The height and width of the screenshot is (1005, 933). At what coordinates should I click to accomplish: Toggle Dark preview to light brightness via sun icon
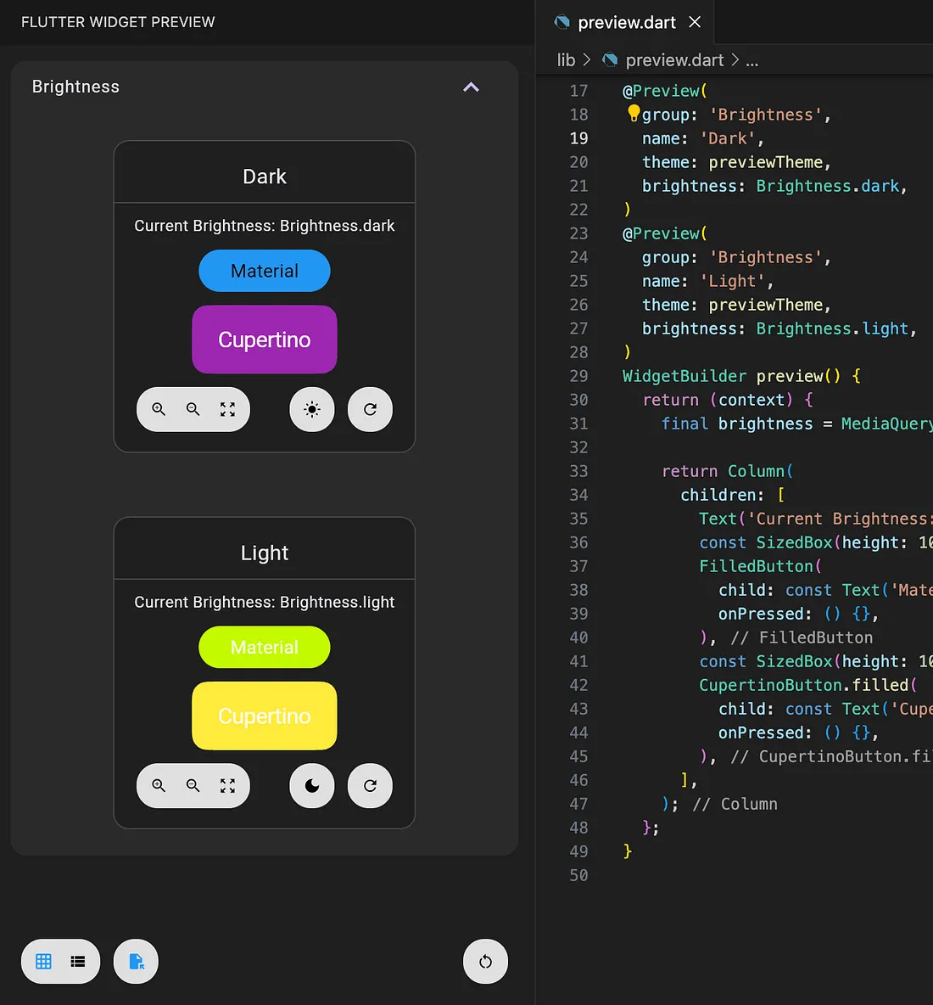pos(311,409)
